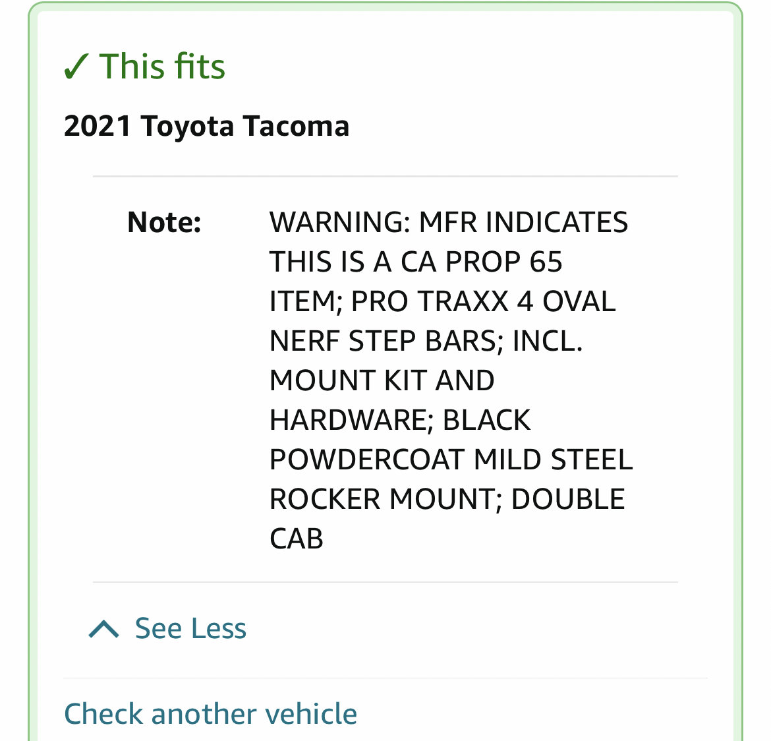Click the final word CAB in the note

(x=297, y=539)
